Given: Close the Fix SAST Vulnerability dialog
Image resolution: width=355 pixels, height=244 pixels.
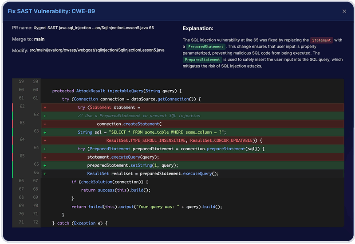Looking at the screenshot, I should 344,11.
